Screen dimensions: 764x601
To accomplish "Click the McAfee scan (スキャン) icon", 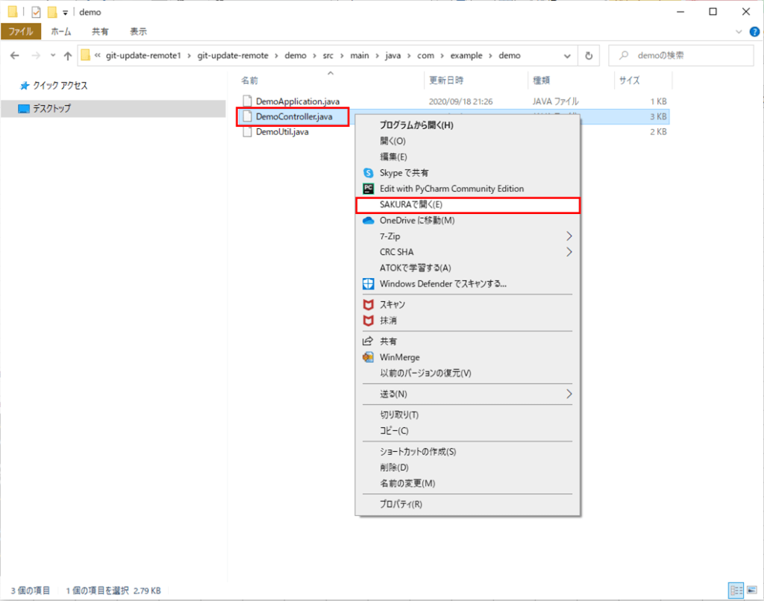I will tap(367, 305).
